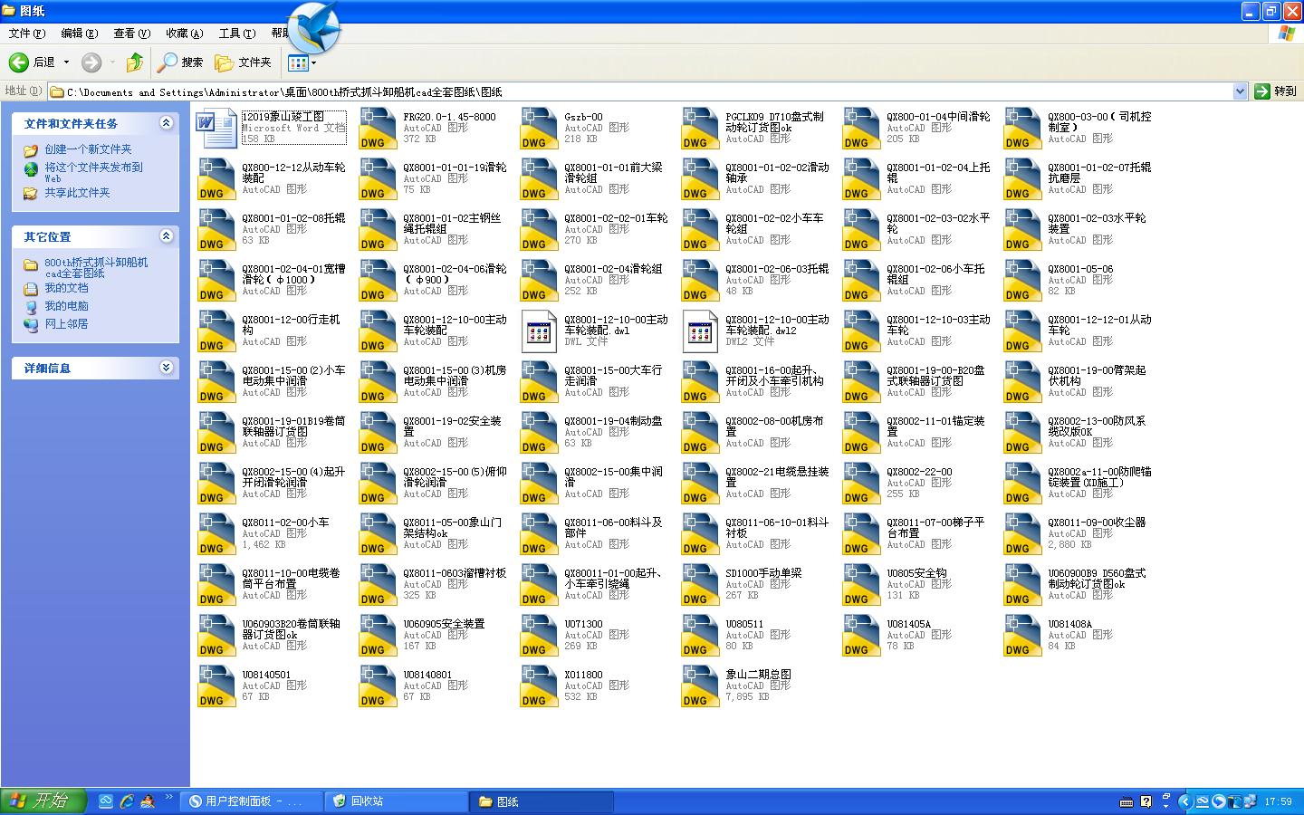Switch to the 回收站 taskbar window
This screenshot has width=1304, height=815.
tap(397, 801)
